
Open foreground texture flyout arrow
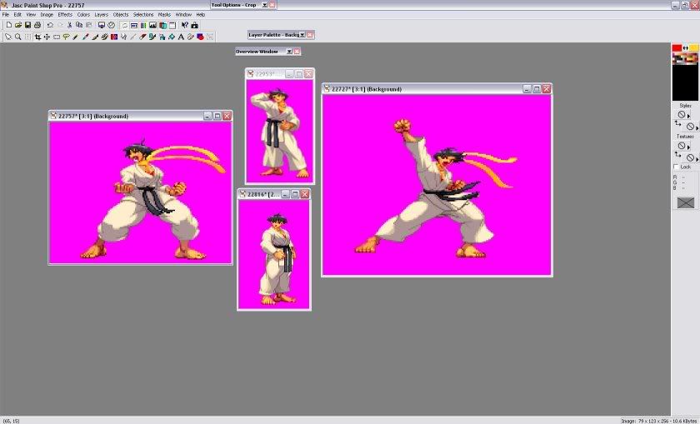click(x=689, y=147)
